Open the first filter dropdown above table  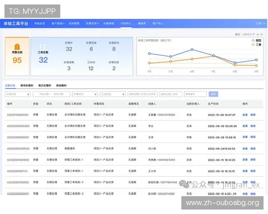(18, 94)
